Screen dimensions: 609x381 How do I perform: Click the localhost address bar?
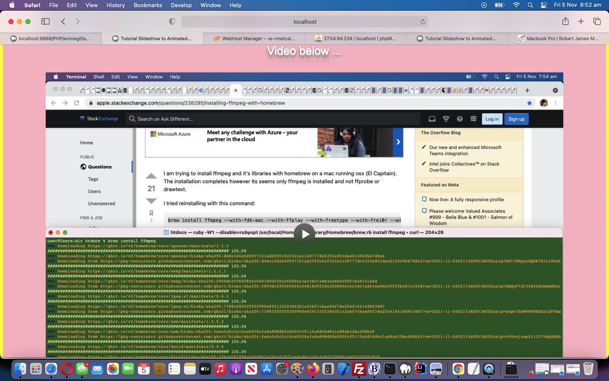click(304, 22)
